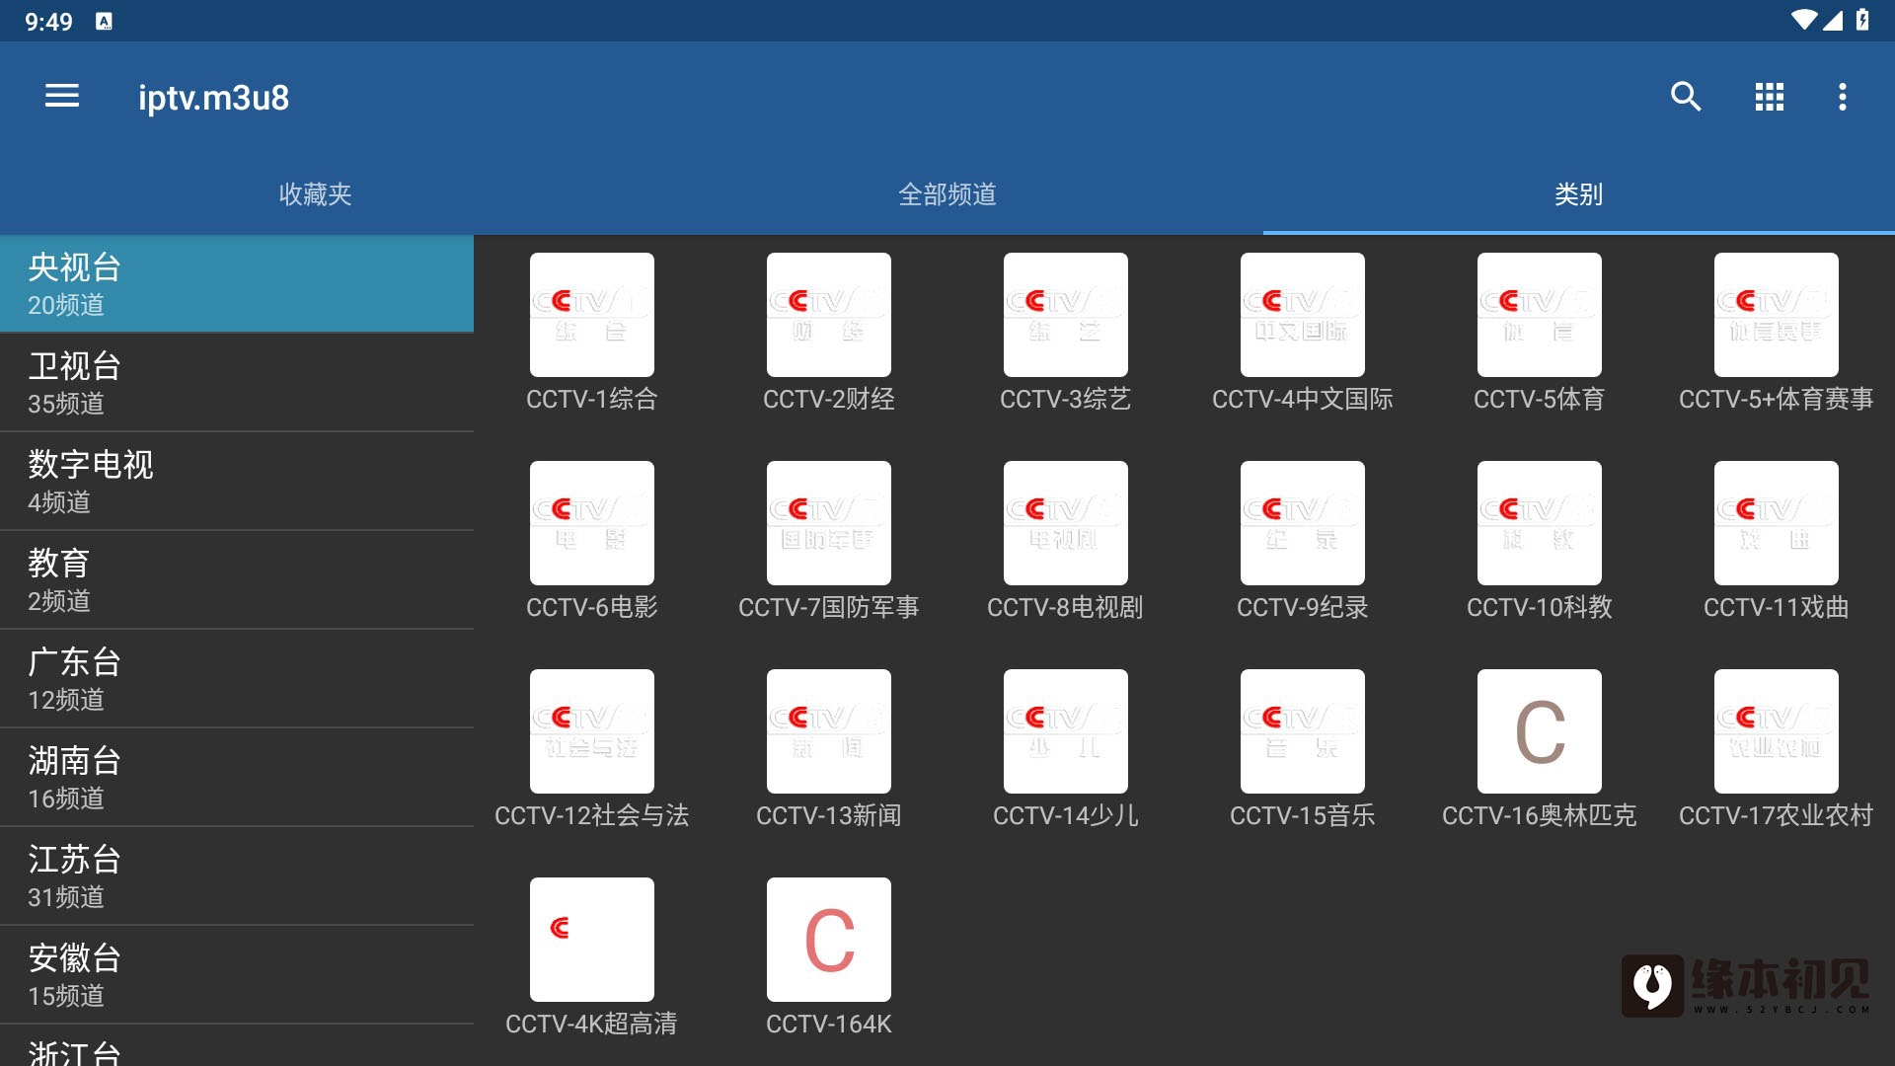Open the CCTV-13新闻 channel logo

829,731
